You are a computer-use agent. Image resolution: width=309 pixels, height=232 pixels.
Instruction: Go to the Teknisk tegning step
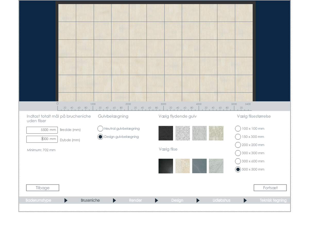[273, 200]
